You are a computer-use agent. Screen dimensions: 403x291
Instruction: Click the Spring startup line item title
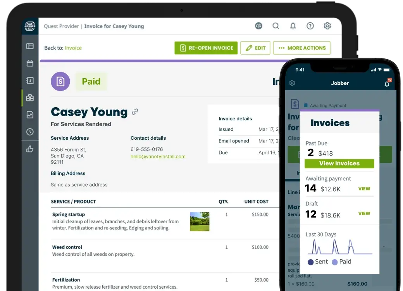click(x=69, y=214)
